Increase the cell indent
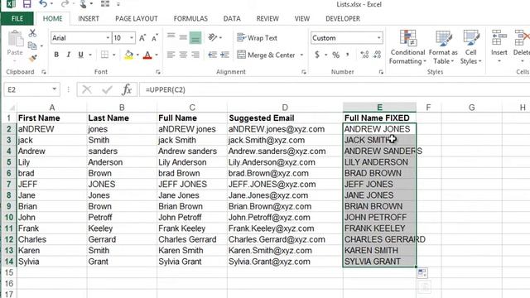This screenshot has height=298, width=530. point(224,55)
